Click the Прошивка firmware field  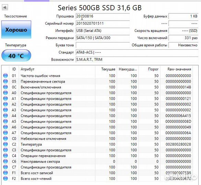point(103,16)
